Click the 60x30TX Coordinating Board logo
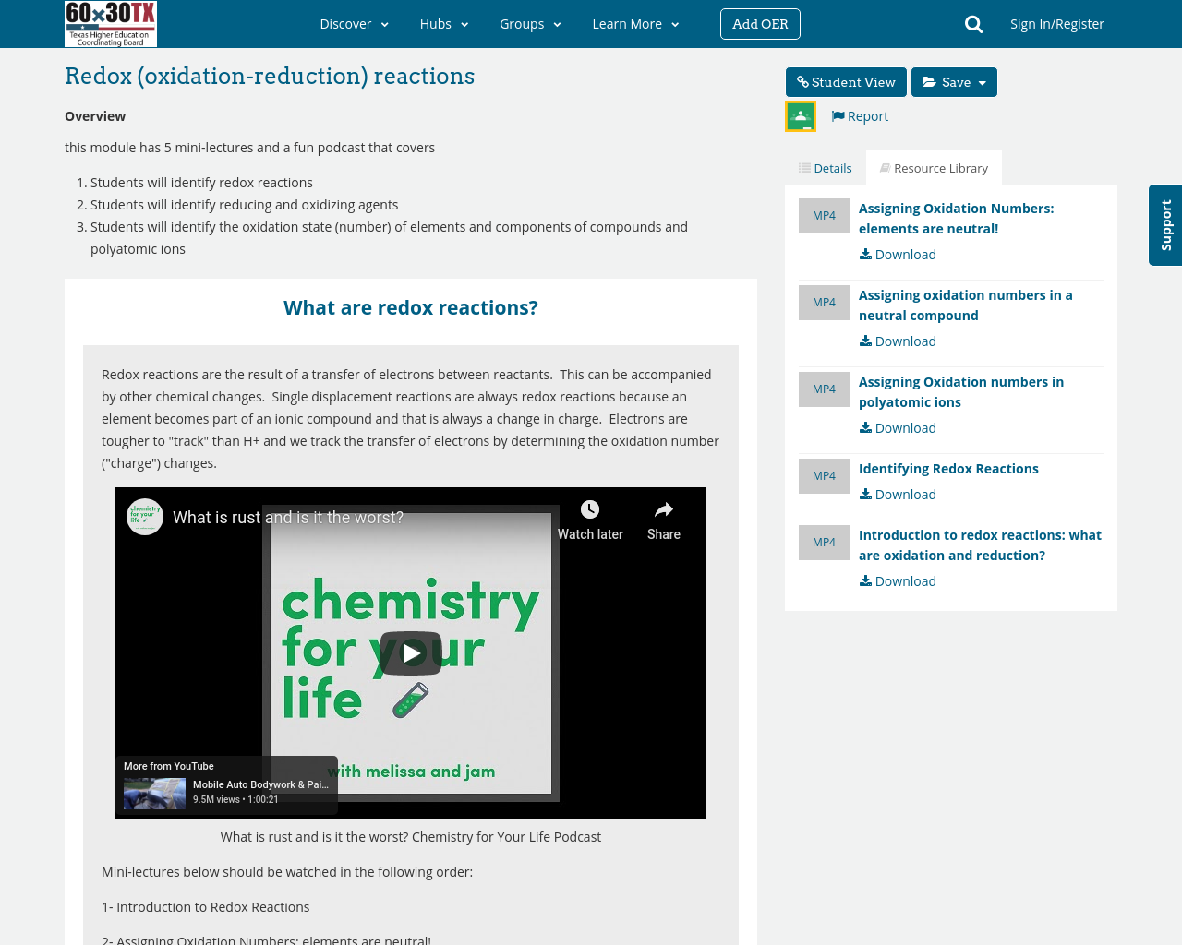1182x945 pixels. (110, 23)
